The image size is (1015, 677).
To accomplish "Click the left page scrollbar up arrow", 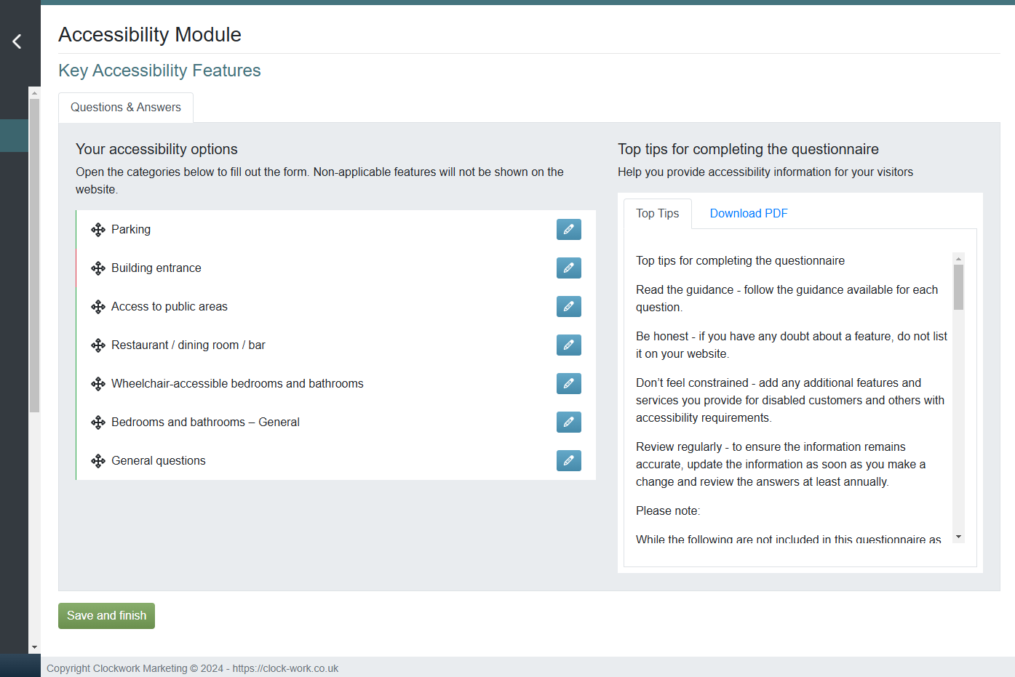I will (x=34, y=92).
